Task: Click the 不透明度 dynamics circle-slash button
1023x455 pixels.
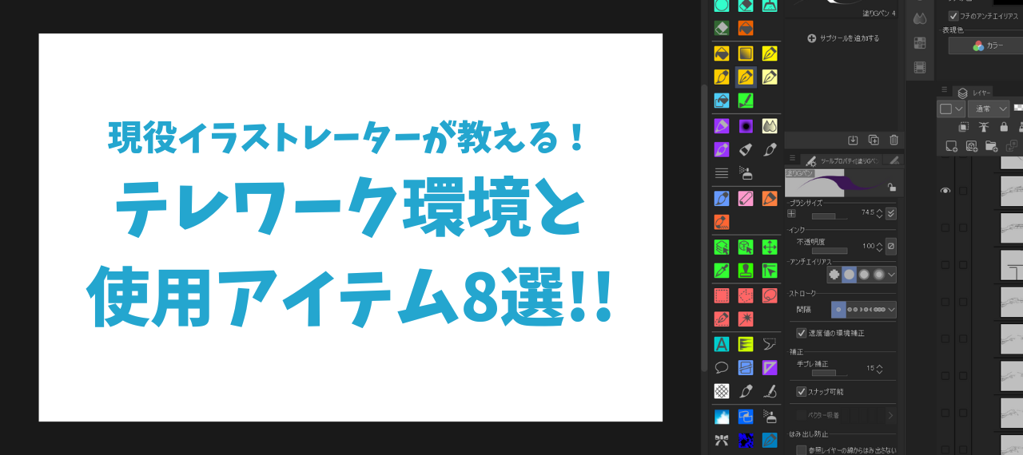Action: point(891,247)
